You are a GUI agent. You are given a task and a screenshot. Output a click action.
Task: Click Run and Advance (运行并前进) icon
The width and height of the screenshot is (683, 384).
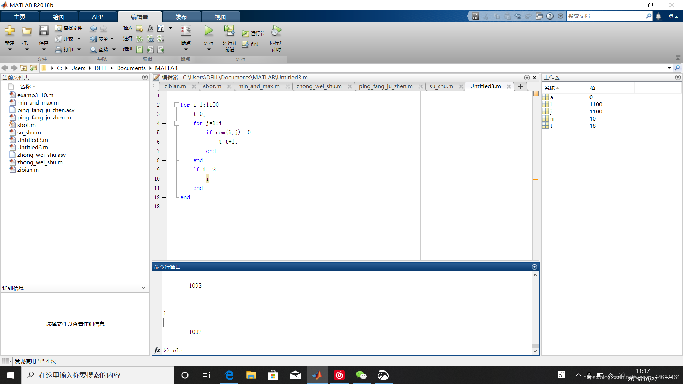pos(229,31)
